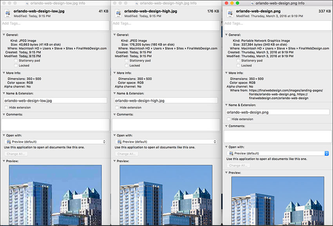The width and height of the screenshot is (333, 226).
Task: Click Change All… in the high.jpg window
Action: [x=127, y=154]
